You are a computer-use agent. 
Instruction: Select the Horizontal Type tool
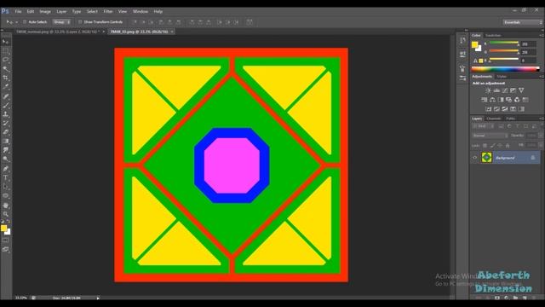(6, 177)
